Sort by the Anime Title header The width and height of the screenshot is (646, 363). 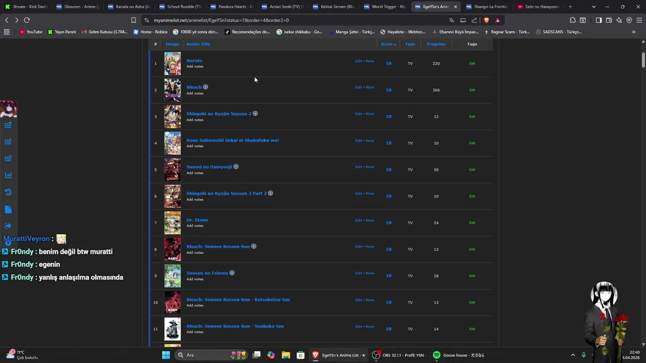click(198, 44)
